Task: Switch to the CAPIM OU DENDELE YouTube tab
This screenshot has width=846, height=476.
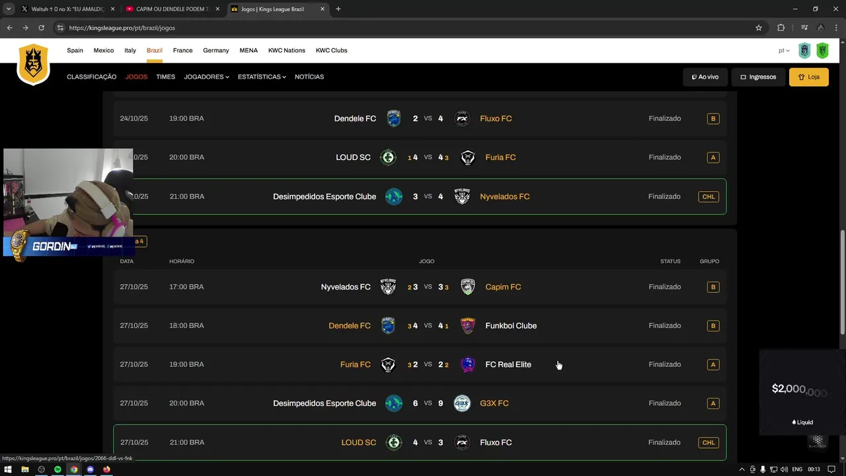Action: coord(173,9)
